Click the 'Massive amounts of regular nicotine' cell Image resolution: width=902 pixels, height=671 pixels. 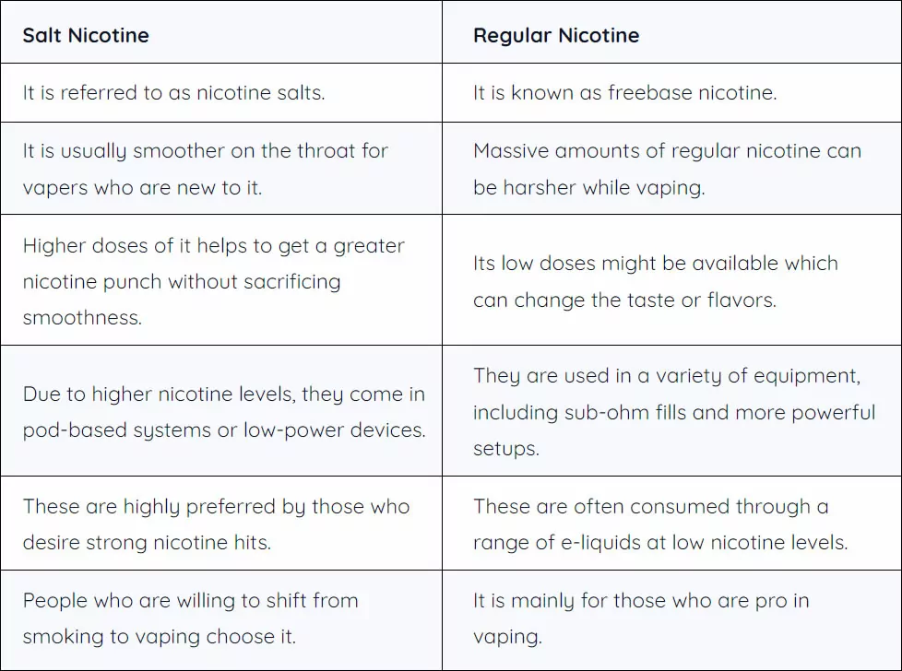pos(671,169)
